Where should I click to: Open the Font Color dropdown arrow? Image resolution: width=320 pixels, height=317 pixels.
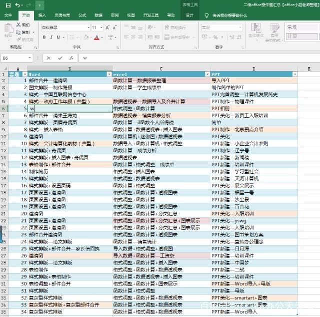click(x=102, y=38)
